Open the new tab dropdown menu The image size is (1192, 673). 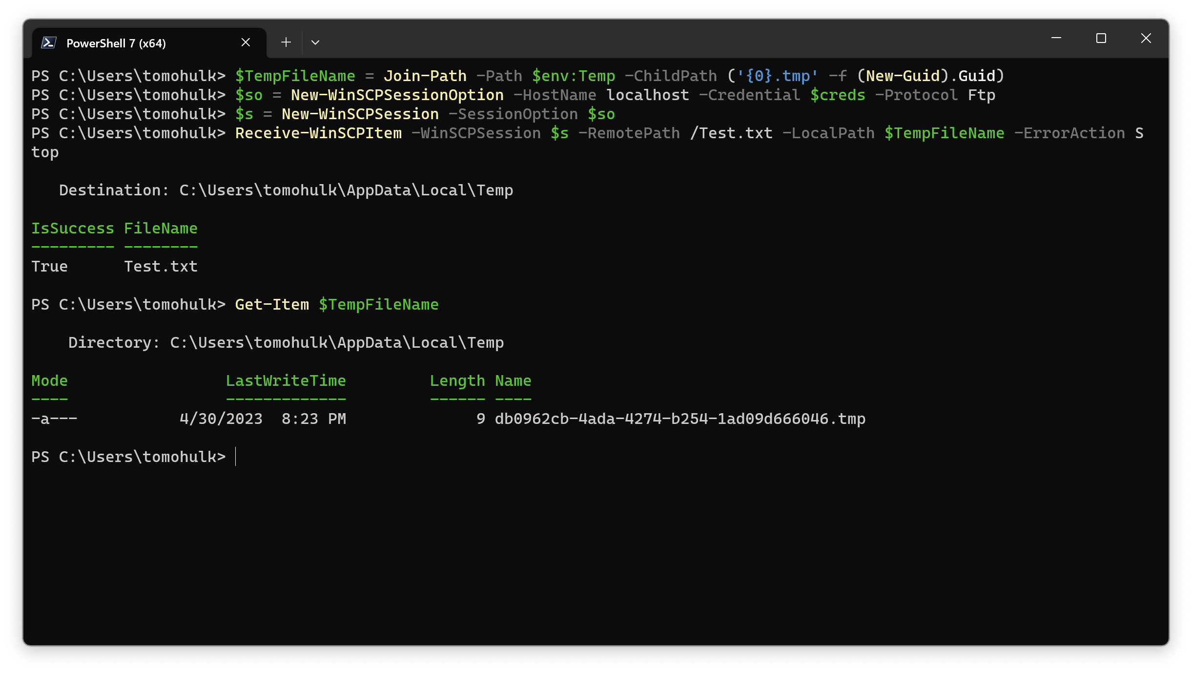click(315, 42)
